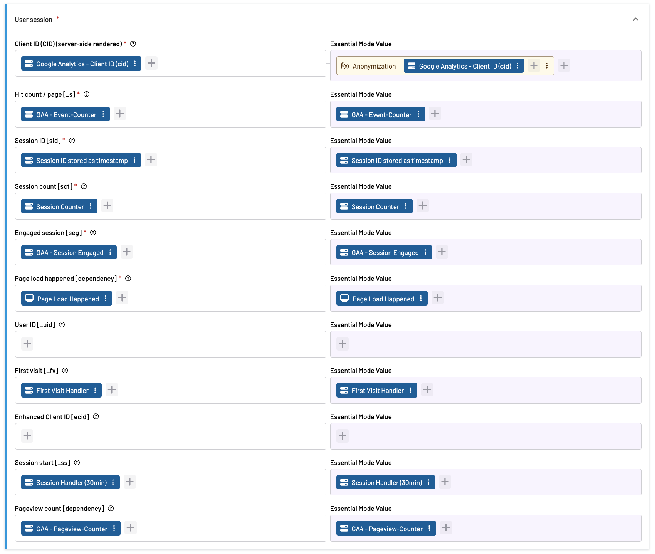Click the Anonymization function label
This screenshot has width=655, height=554.
tap(369, 66)
